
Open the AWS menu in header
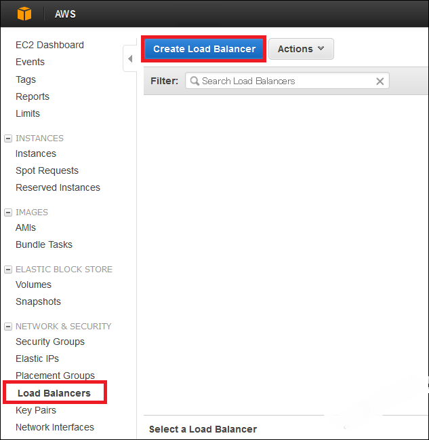65,14
